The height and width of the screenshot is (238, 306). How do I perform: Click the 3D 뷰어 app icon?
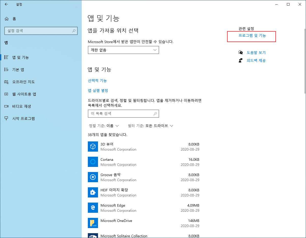[x=93, y=147]
